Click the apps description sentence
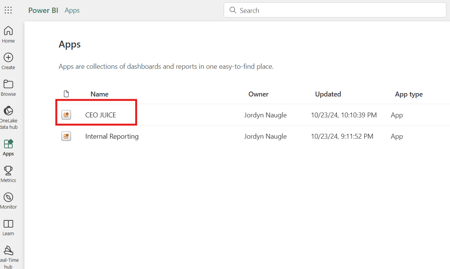Viewport: 450px width, 269px height. point(166,66)
